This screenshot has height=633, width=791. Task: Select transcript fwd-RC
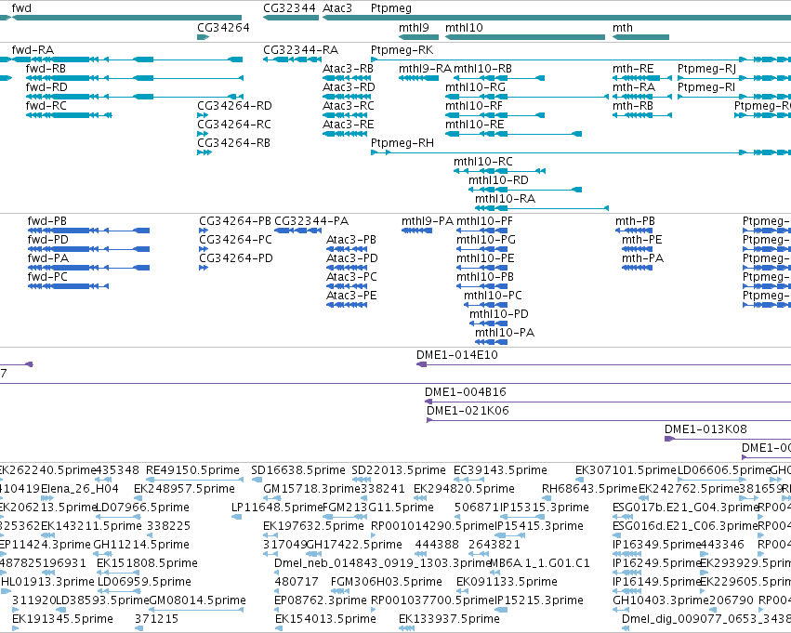pyautogui.click(x=69, y=115)
